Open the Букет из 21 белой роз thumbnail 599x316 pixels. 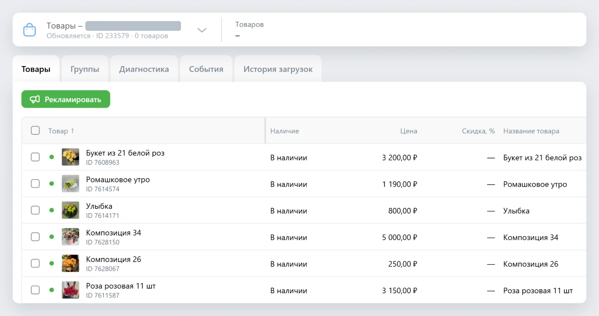coord(70,157)
